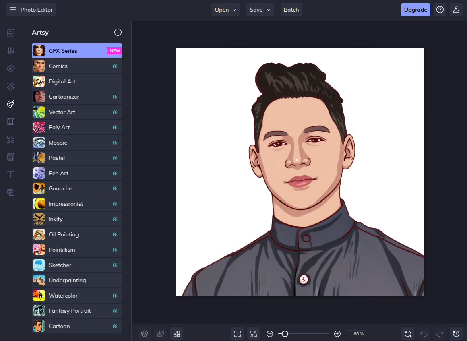Viewport: 467px width, 341px height.
Task: Toggle the compare original image button
Action: click(x=161, y=334)
